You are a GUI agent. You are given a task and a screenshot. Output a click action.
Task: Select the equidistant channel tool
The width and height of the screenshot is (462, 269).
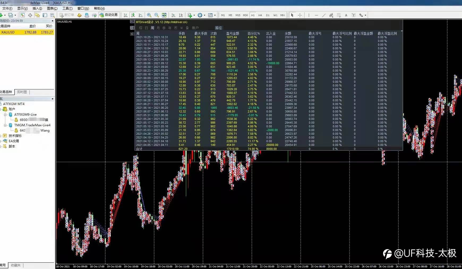(x=331, y=15)
